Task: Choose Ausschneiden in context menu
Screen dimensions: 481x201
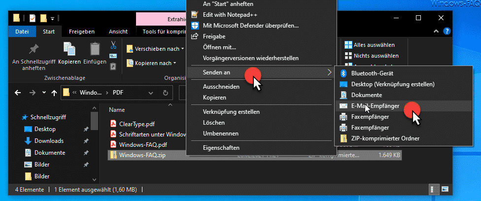Action: coord(260,87)
